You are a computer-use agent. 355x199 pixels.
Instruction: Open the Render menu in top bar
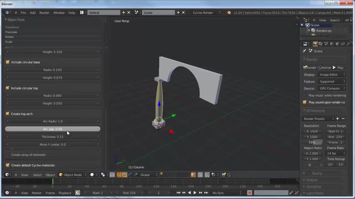tap(44, 13)
